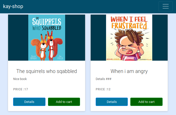Click the right squirrel on the book cover
Viewport: 176px width, 115px height.
tap(53, 43)
